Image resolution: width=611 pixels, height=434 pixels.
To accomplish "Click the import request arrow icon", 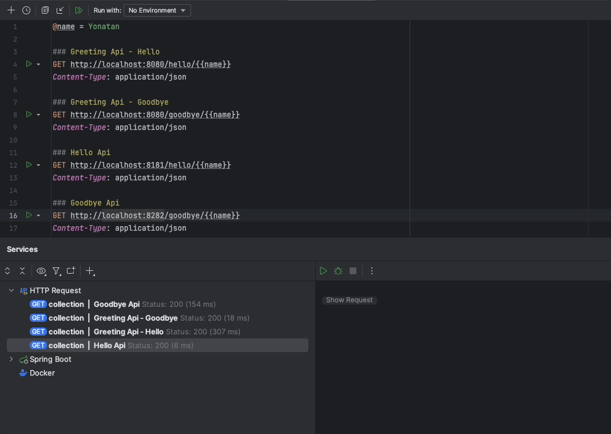I will coord(60,10).
